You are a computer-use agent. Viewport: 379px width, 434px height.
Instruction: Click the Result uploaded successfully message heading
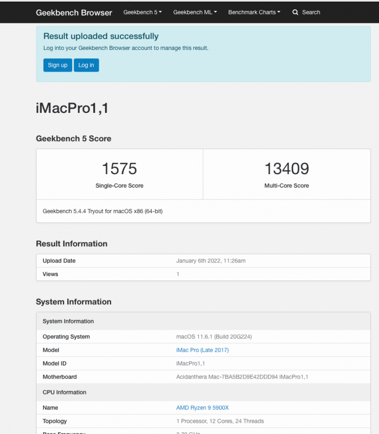tap(101, 36)
